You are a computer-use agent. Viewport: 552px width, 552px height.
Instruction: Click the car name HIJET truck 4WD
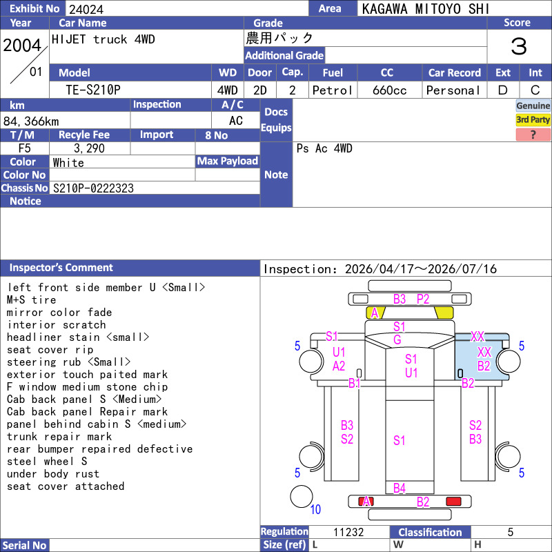(103, 39)
